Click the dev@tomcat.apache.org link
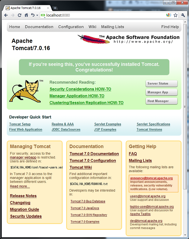Screen dimensions: 189x239 coord(146,221)
